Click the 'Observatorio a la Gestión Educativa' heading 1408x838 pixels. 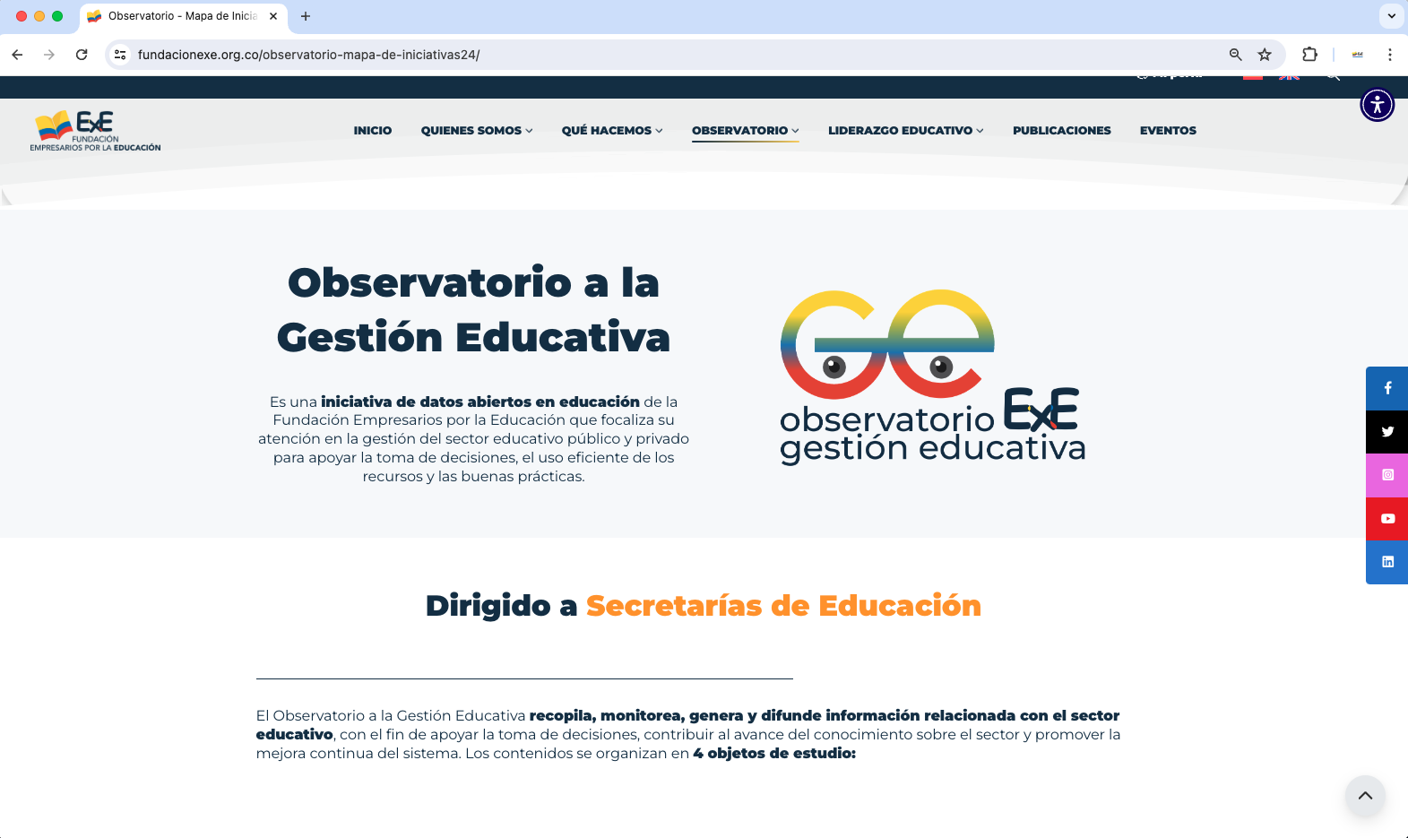point(473,310)
